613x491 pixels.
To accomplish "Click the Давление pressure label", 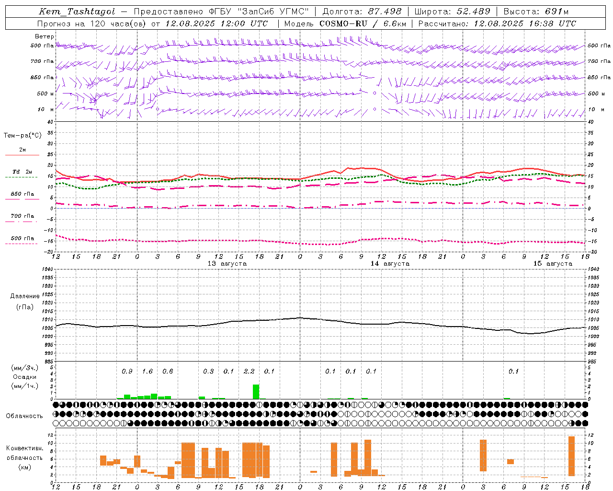I will click(x=25, y=296).
